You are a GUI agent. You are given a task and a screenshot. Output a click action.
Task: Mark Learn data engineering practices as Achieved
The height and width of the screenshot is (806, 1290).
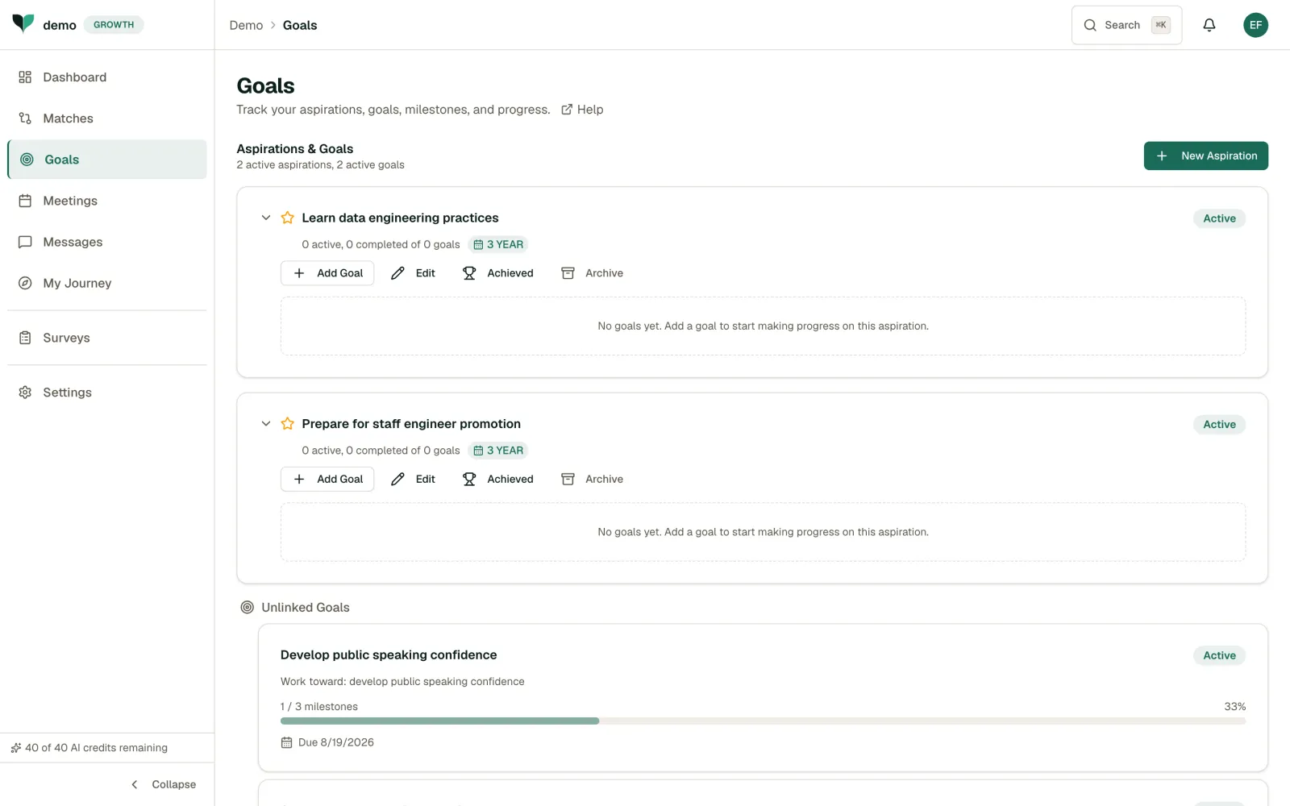(x=498, y=273)
